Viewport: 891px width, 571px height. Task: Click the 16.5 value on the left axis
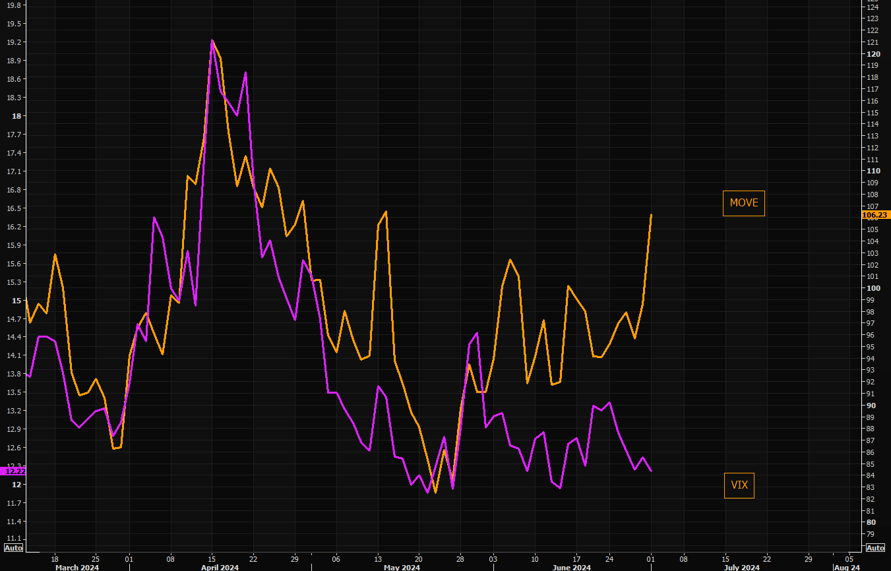click(x=13, y=208)
